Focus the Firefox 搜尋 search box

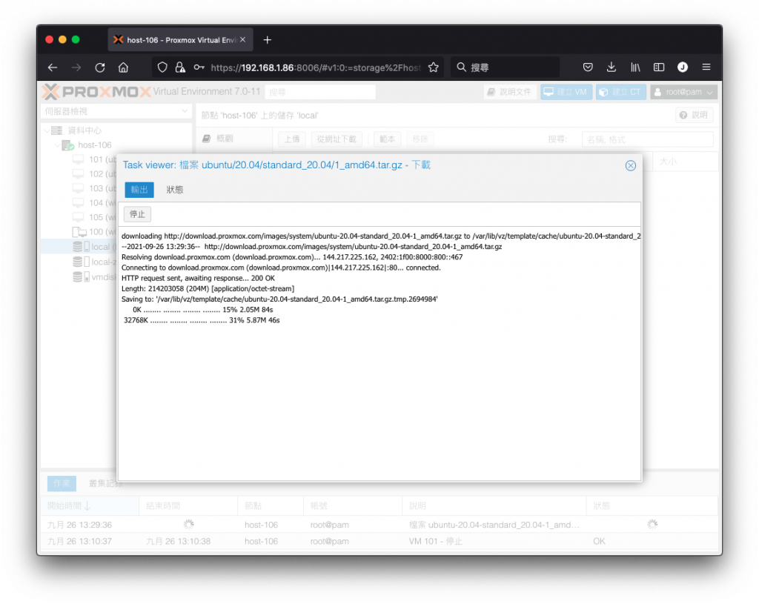pos(505,67)
